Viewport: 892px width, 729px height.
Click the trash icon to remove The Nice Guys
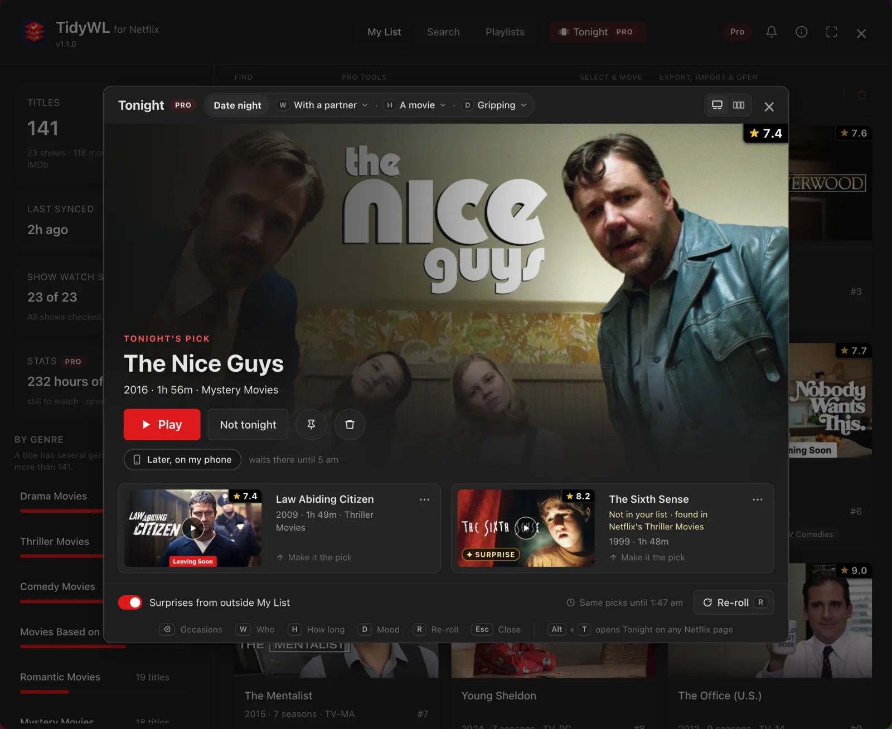point(350,425)
